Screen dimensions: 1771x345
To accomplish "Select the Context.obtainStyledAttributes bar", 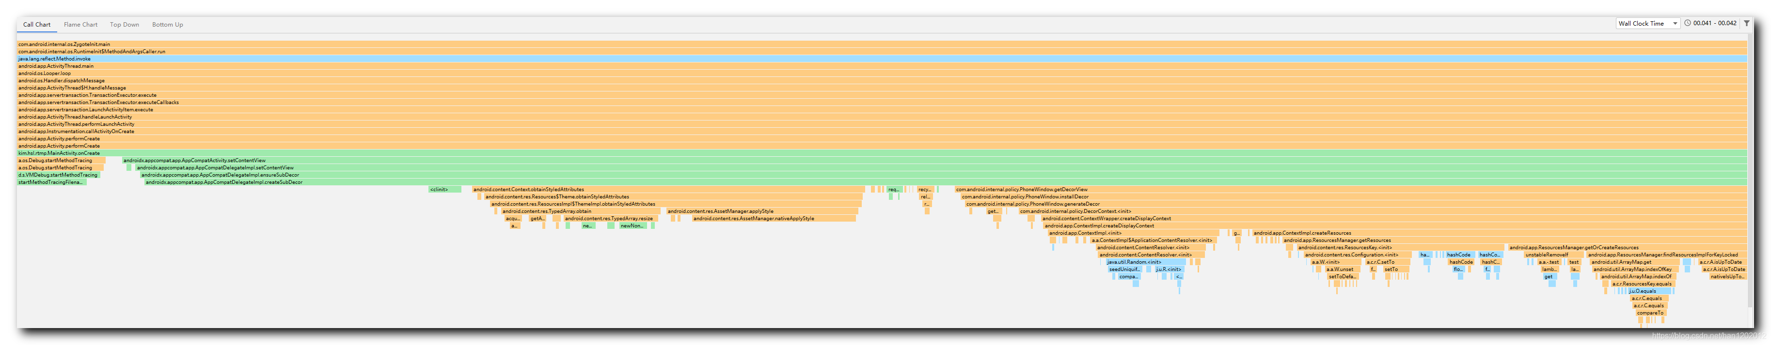I will point(668,190).
